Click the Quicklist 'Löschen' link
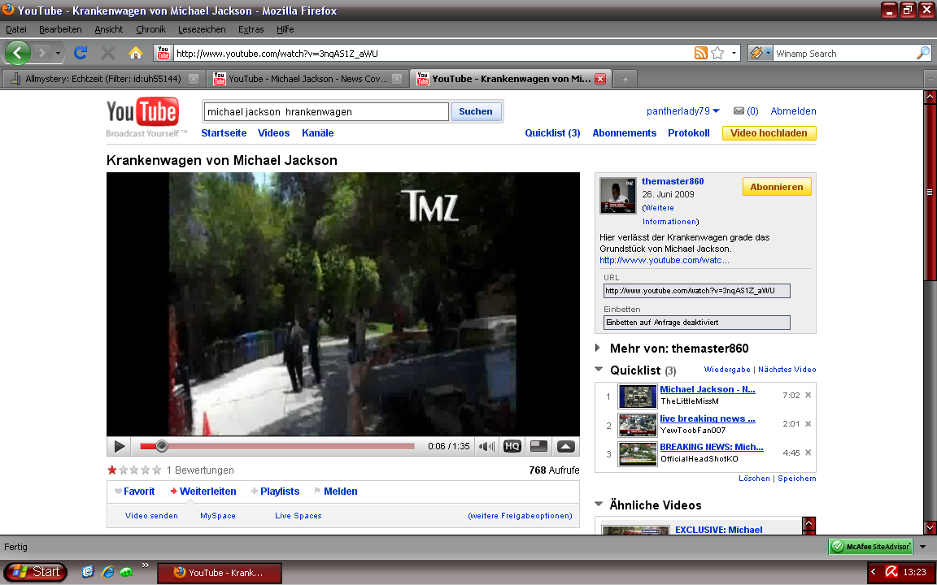 click(754, 478)
